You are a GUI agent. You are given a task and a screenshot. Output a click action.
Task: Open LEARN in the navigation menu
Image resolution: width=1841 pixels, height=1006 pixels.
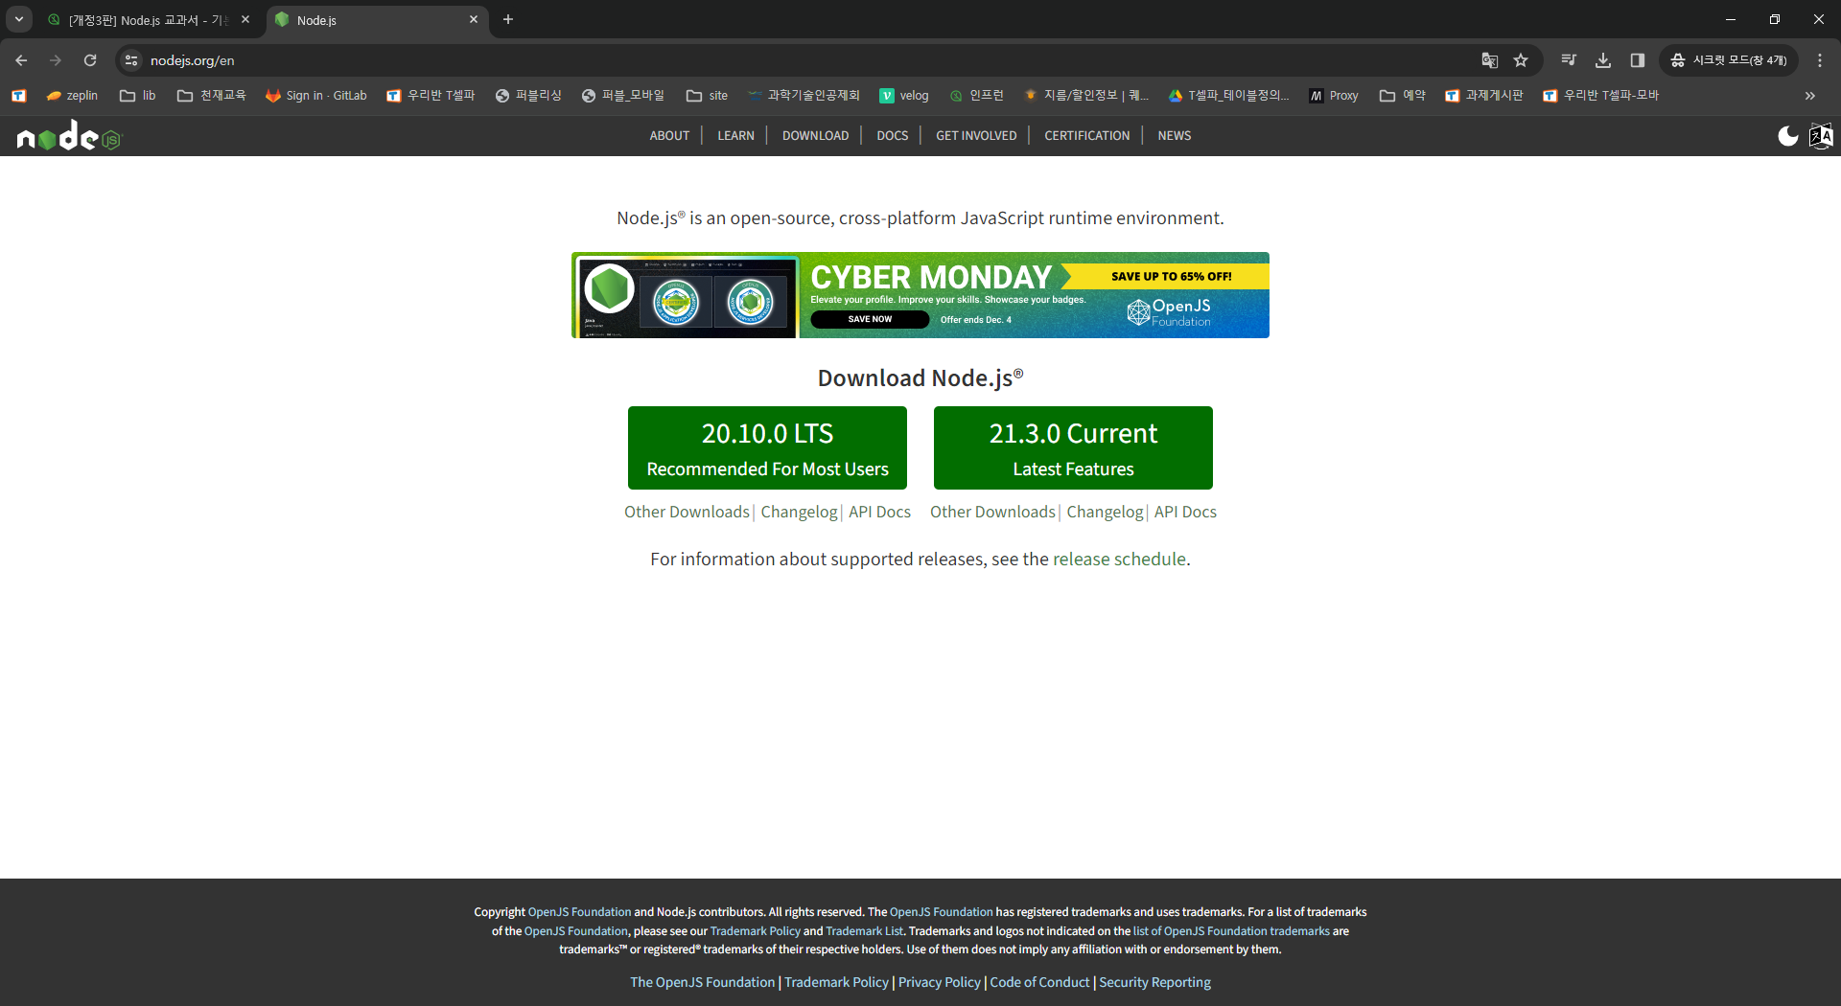735,136
